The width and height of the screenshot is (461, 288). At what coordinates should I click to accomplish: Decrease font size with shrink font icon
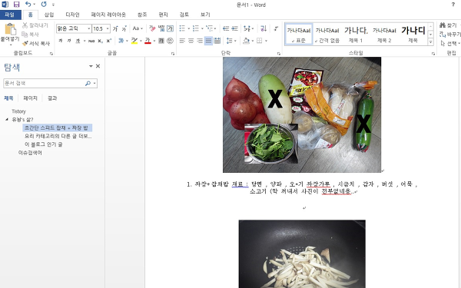pyautogui.click(x=124, y=28)
